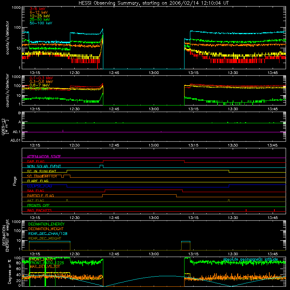Click the Degrees or % axis title
Viewport: 290px width, 290px height.
pos(9,272)
